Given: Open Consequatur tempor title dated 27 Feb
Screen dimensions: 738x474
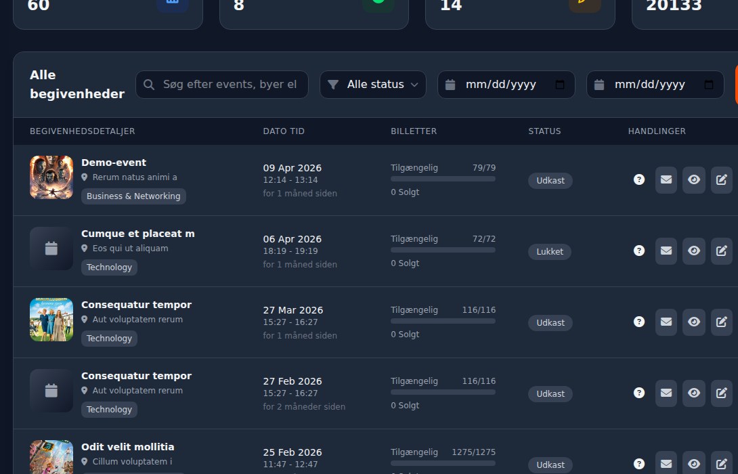Looking at the screenshot, I should [x=137, y=376].
